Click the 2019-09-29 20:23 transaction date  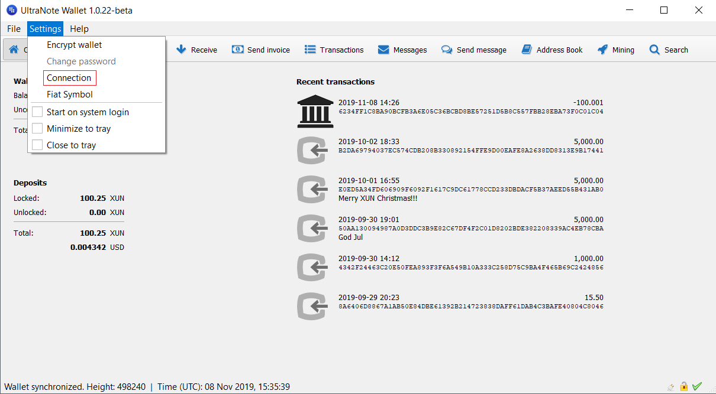pyautogui.click(x=369, y=298)
